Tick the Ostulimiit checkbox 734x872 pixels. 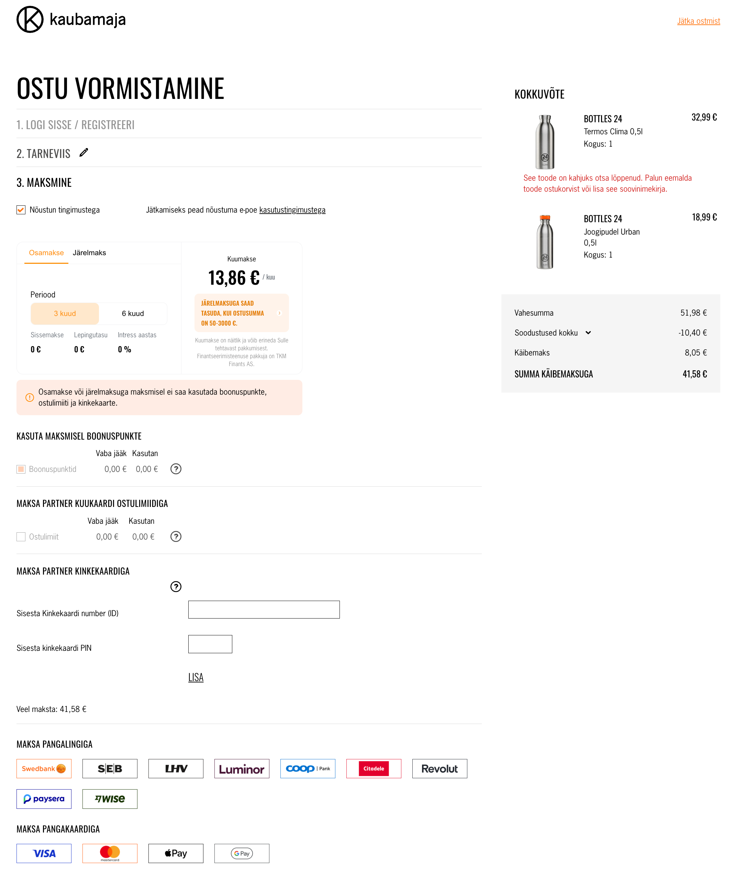[21, 537]
